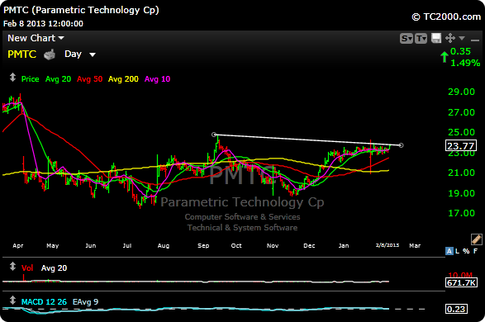The width and height of the screenshot is (485, 322).
Task: Select the red Avg 50 legend
Action: (90, 79)
